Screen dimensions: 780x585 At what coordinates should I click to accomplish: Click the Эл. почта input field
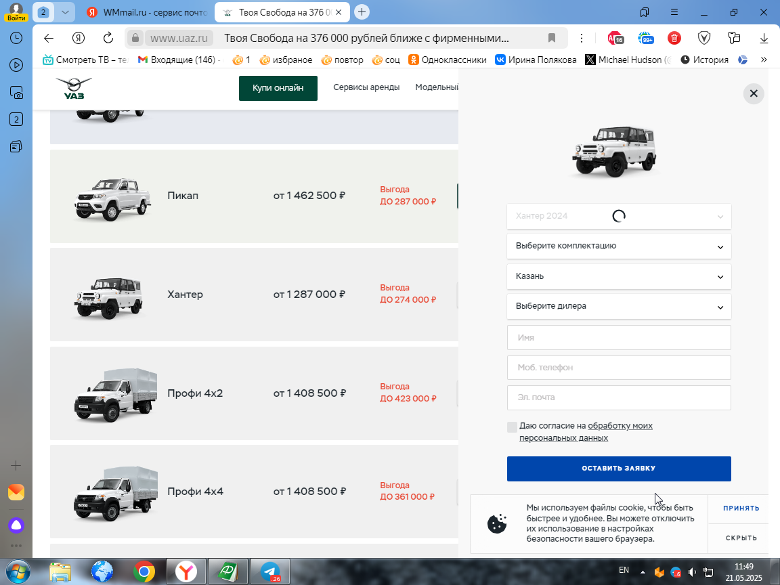click(619, 397)
